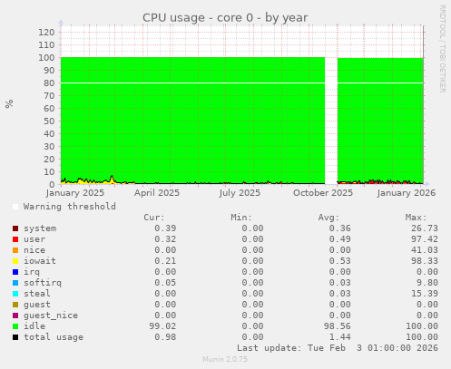Click the 'Cur:' column header
This screenshot has width=451, height=369.
coord(154,218)
